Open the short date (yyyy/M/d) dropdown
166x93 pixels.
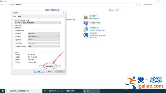44,33
